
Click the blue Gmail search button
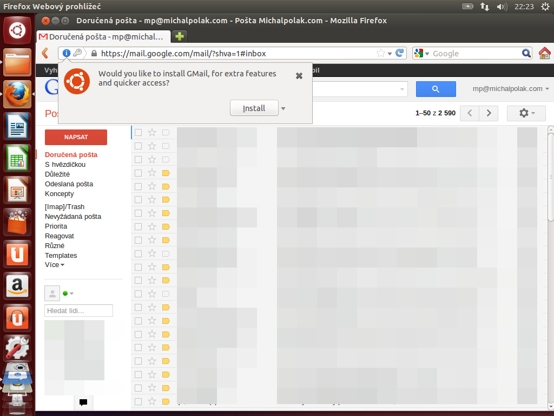click(436, 89)
